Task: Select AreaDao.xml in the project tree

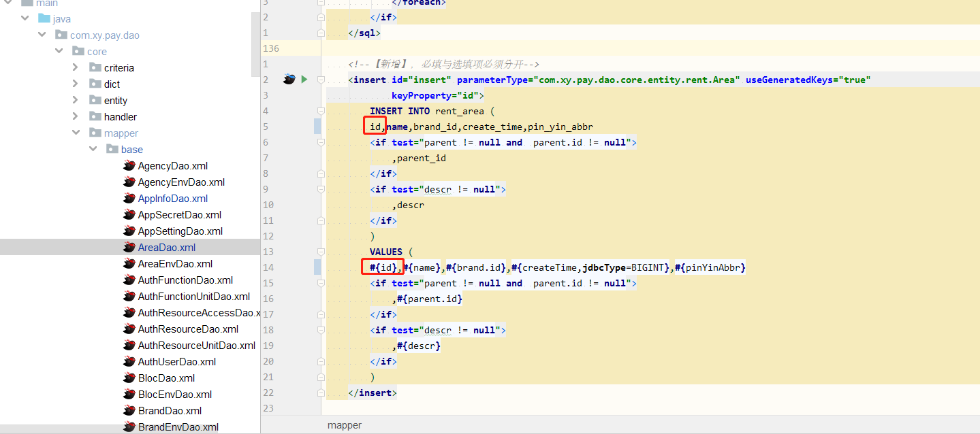Action: click(130, 247)
